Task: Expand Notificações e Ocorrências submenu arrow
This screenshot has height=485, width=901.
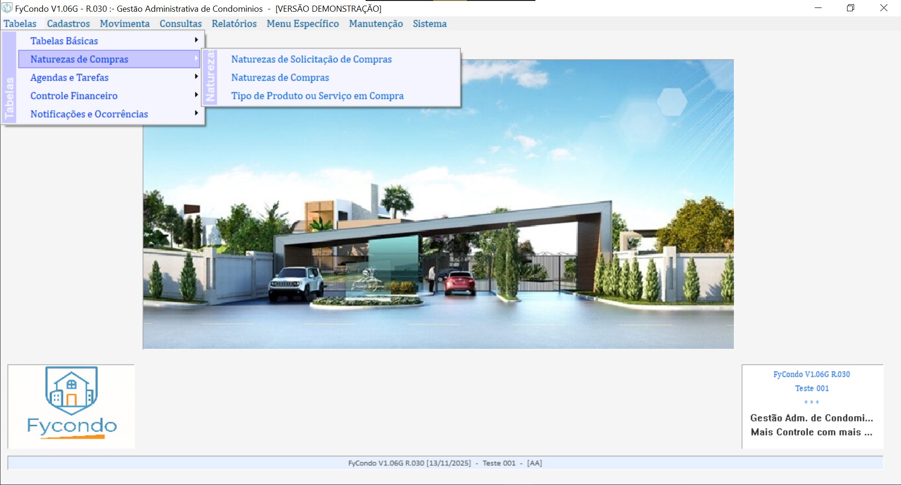Action: [x=196, y=113]
